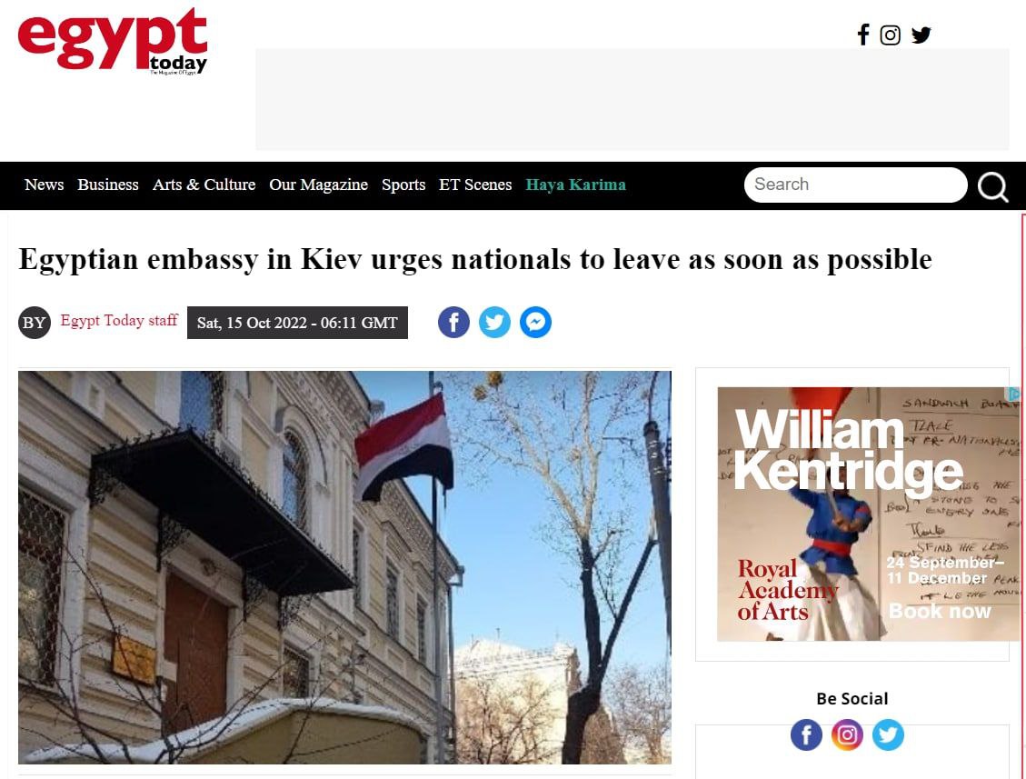Click the Egypt Today staff author link
The image size is (1026, 779).
[x=119, y=320]
